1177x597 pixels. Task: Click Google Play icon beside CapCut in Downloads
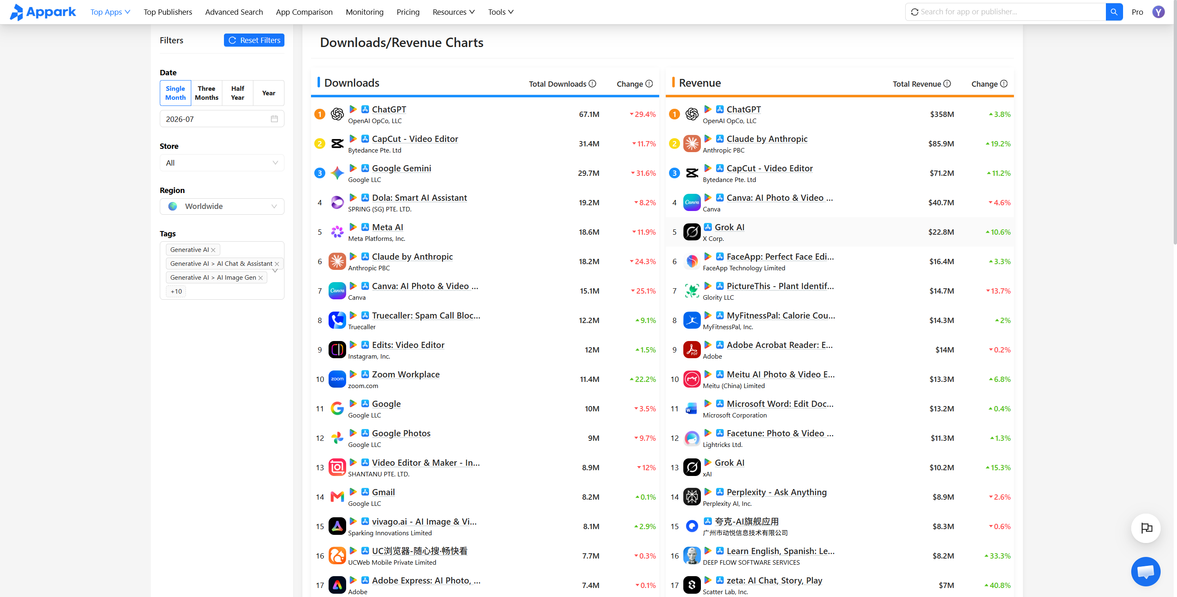coord(353,139)
